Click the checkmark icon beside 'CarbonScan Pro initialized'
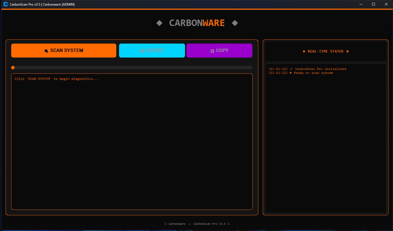This screenshot has width=393, height=231. 291,69
